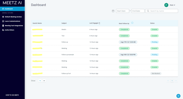
Task: Click the calendar icon beside Start Date
Action: pyautogui.click(x=113, y=11)
